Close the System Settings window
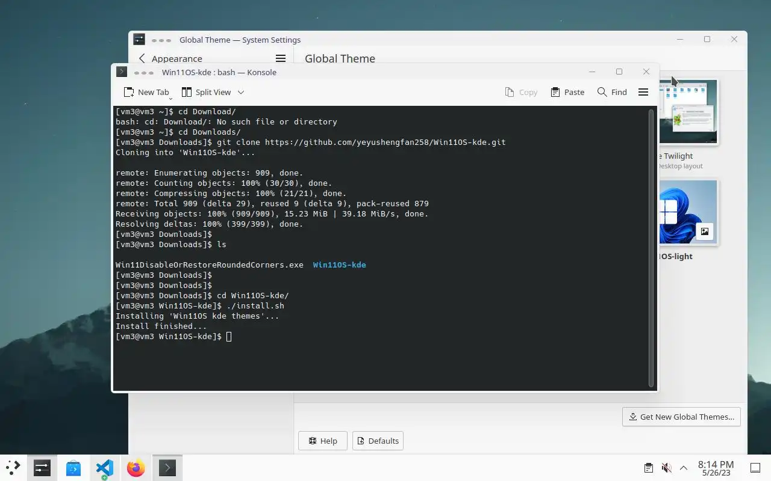 734,39
